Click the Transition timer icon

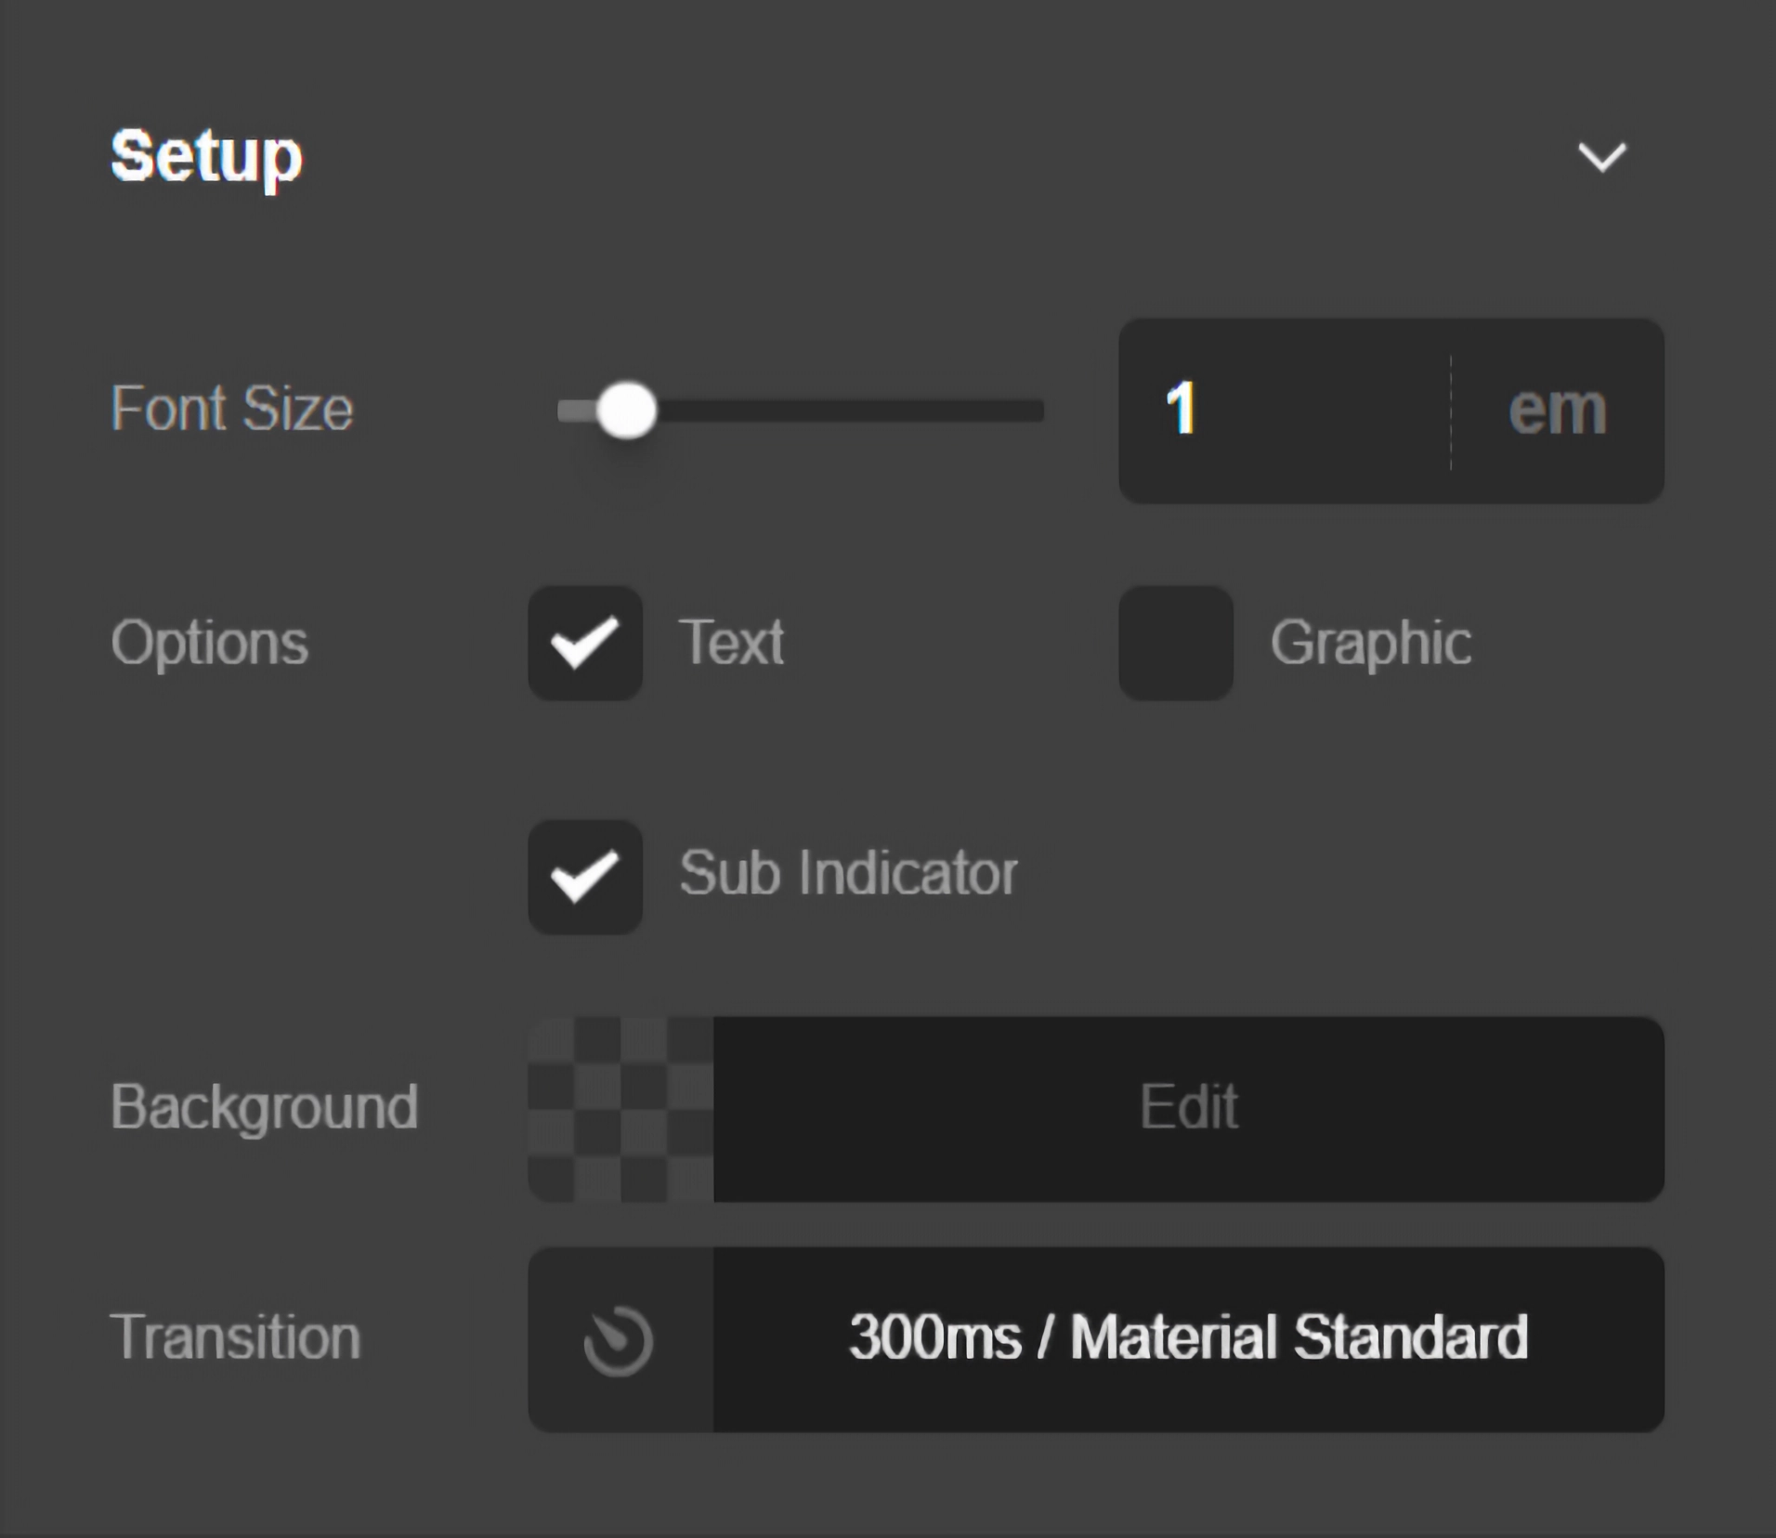pyautogui.click(x=619, y=1339)
